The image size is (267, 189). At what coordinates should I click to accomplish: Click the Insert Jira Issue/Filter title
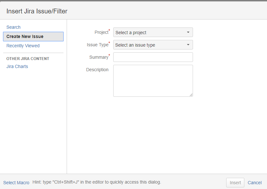point(37,11)
